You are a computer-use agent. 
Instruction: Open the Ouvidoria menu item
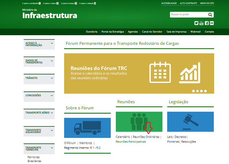92,31
